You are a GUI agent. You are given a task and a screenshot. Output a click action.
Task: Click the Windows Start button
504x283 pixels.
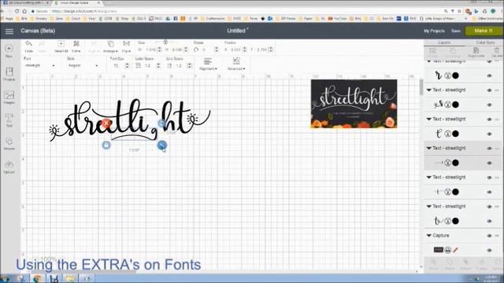click(x=5, y=278)
